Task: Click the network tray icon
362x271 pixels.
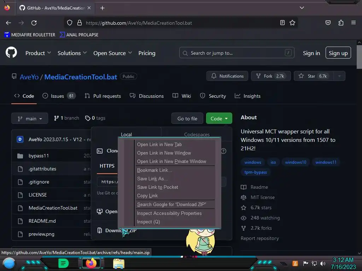Action: click(x=314, y=263)
